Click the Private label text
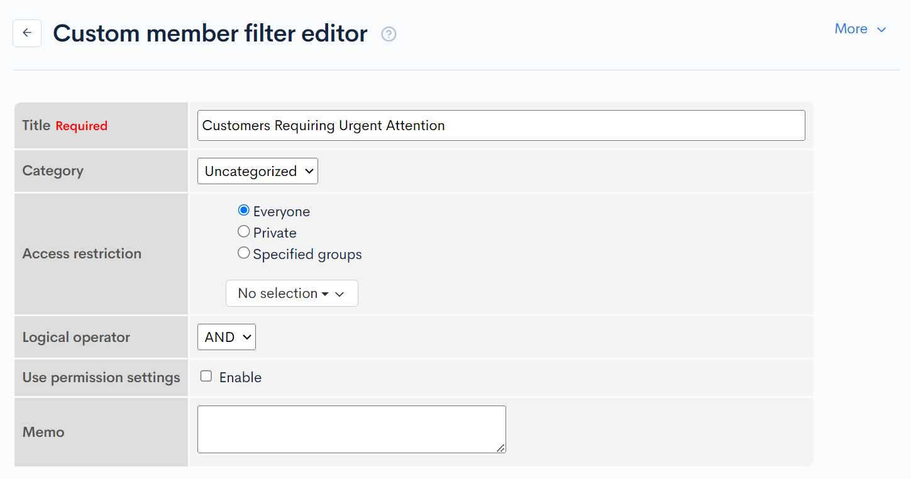The width and height of the screenshot is (911, 479). pos(275,233)
